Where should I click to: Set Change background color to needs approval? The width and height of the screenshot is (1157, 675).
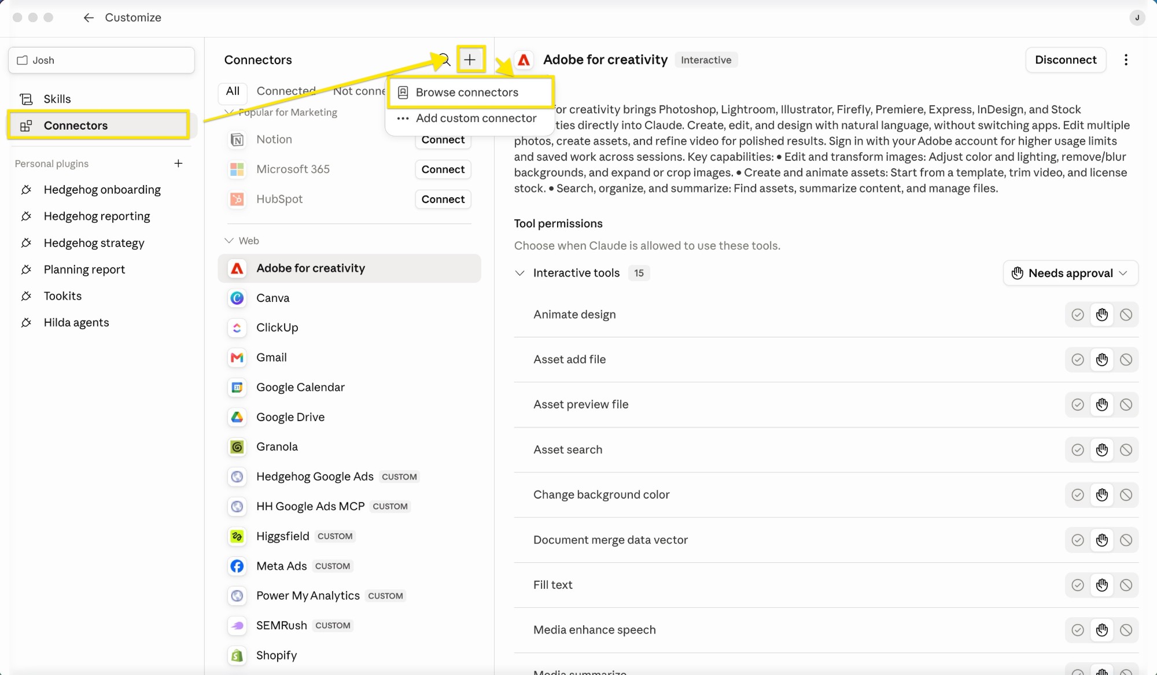[1101, 495]
